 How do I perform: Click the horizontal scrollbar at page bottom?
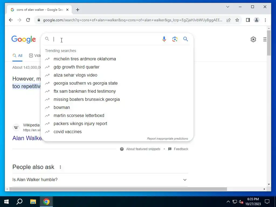(x=118, y=189)
